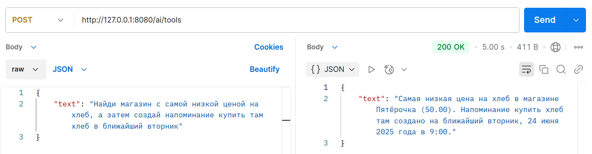The height and width of the screenshot is (154, 592).
Task: Click the request URL field
Action: pos(296,20)
